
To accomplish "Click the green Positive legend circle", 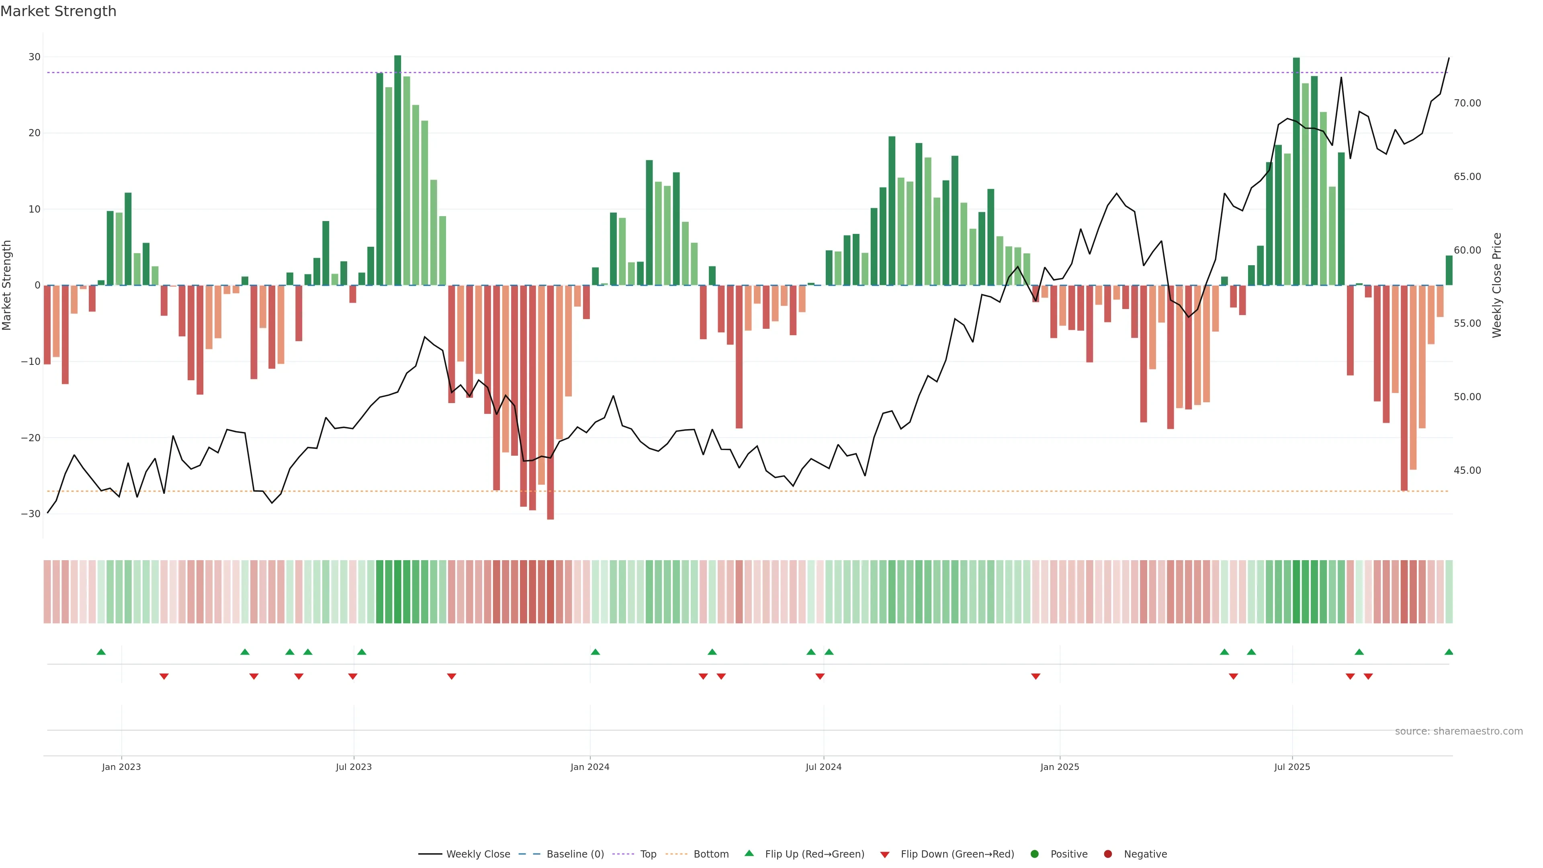I will pyautogui.click(x=1034, y=854).
